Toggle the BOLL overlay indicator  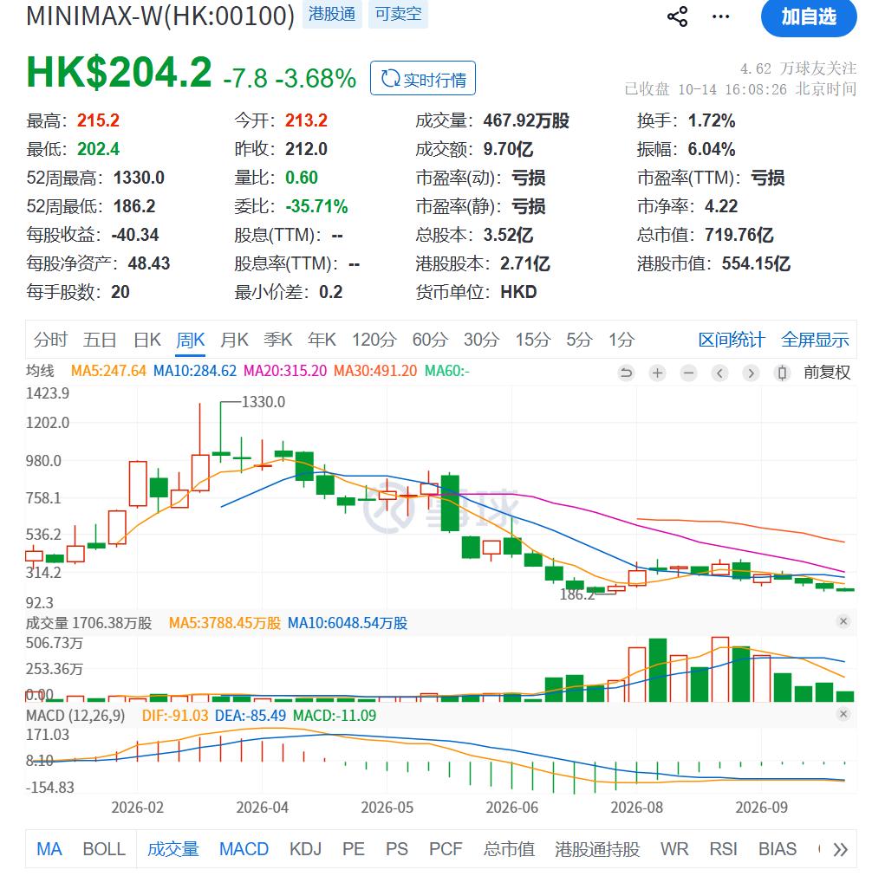pyautogui.click(x=104, y=849)
